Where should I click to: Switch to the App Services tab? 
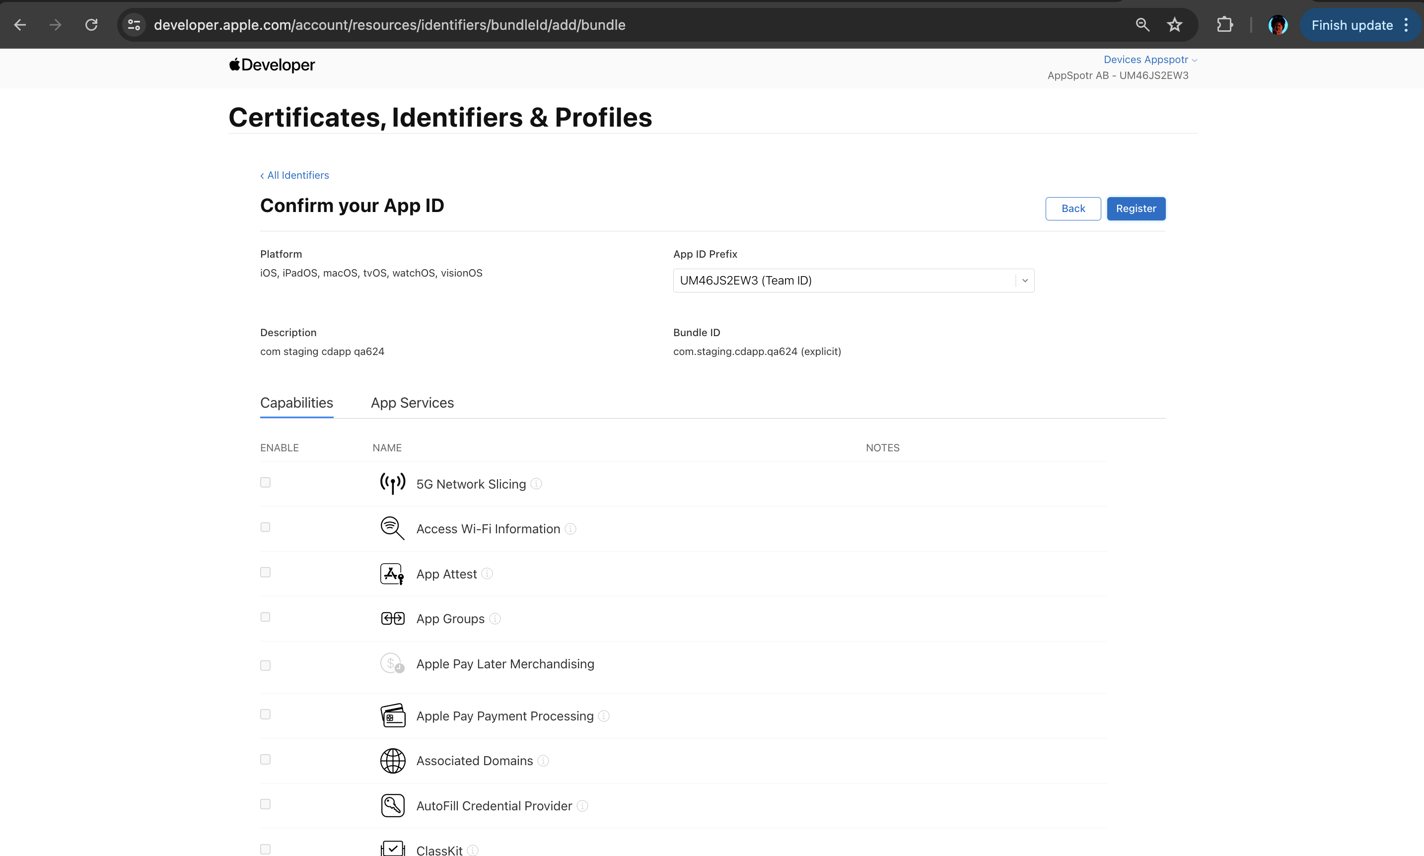tap(413, 403)
